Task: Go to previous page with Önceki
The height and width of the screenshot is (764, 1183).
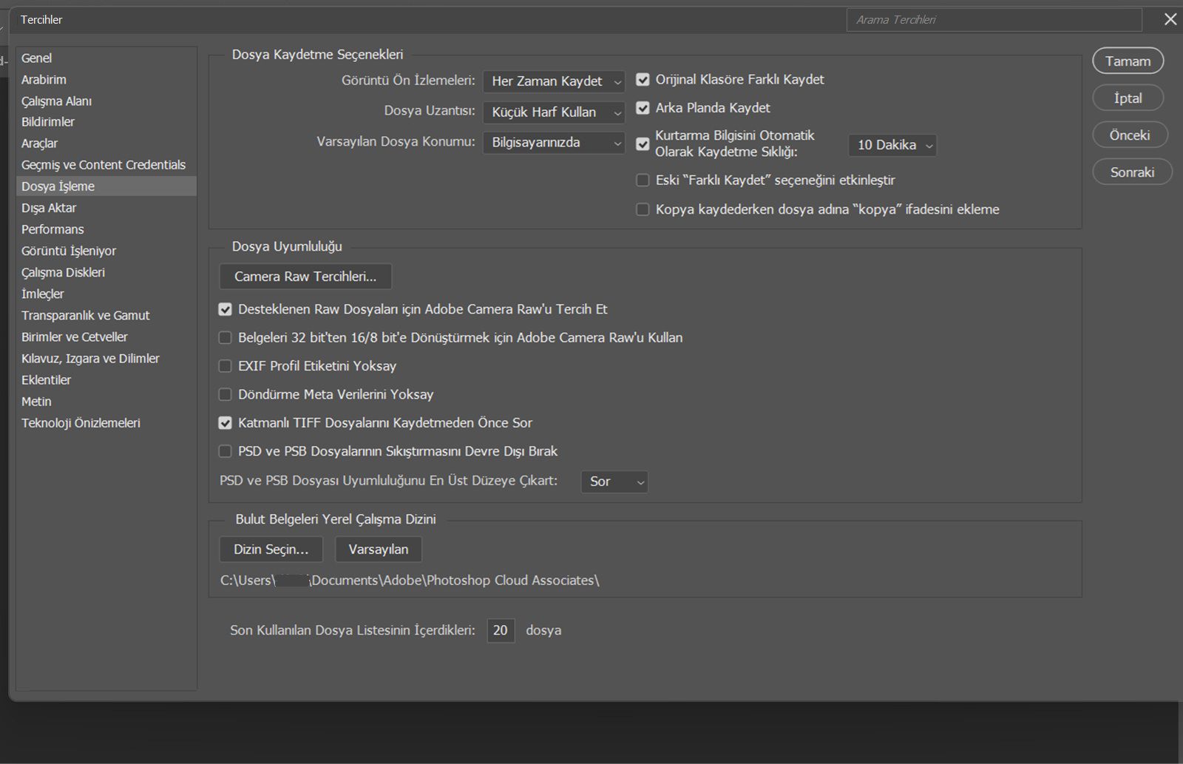Action: (x=1130, y=135)
